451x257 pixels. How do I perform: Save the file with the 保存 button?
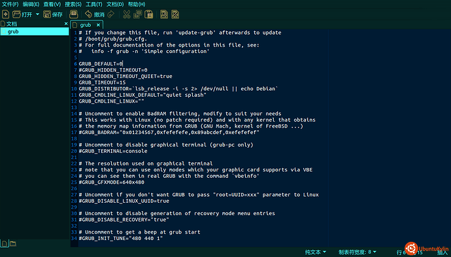tap(53, 14)
